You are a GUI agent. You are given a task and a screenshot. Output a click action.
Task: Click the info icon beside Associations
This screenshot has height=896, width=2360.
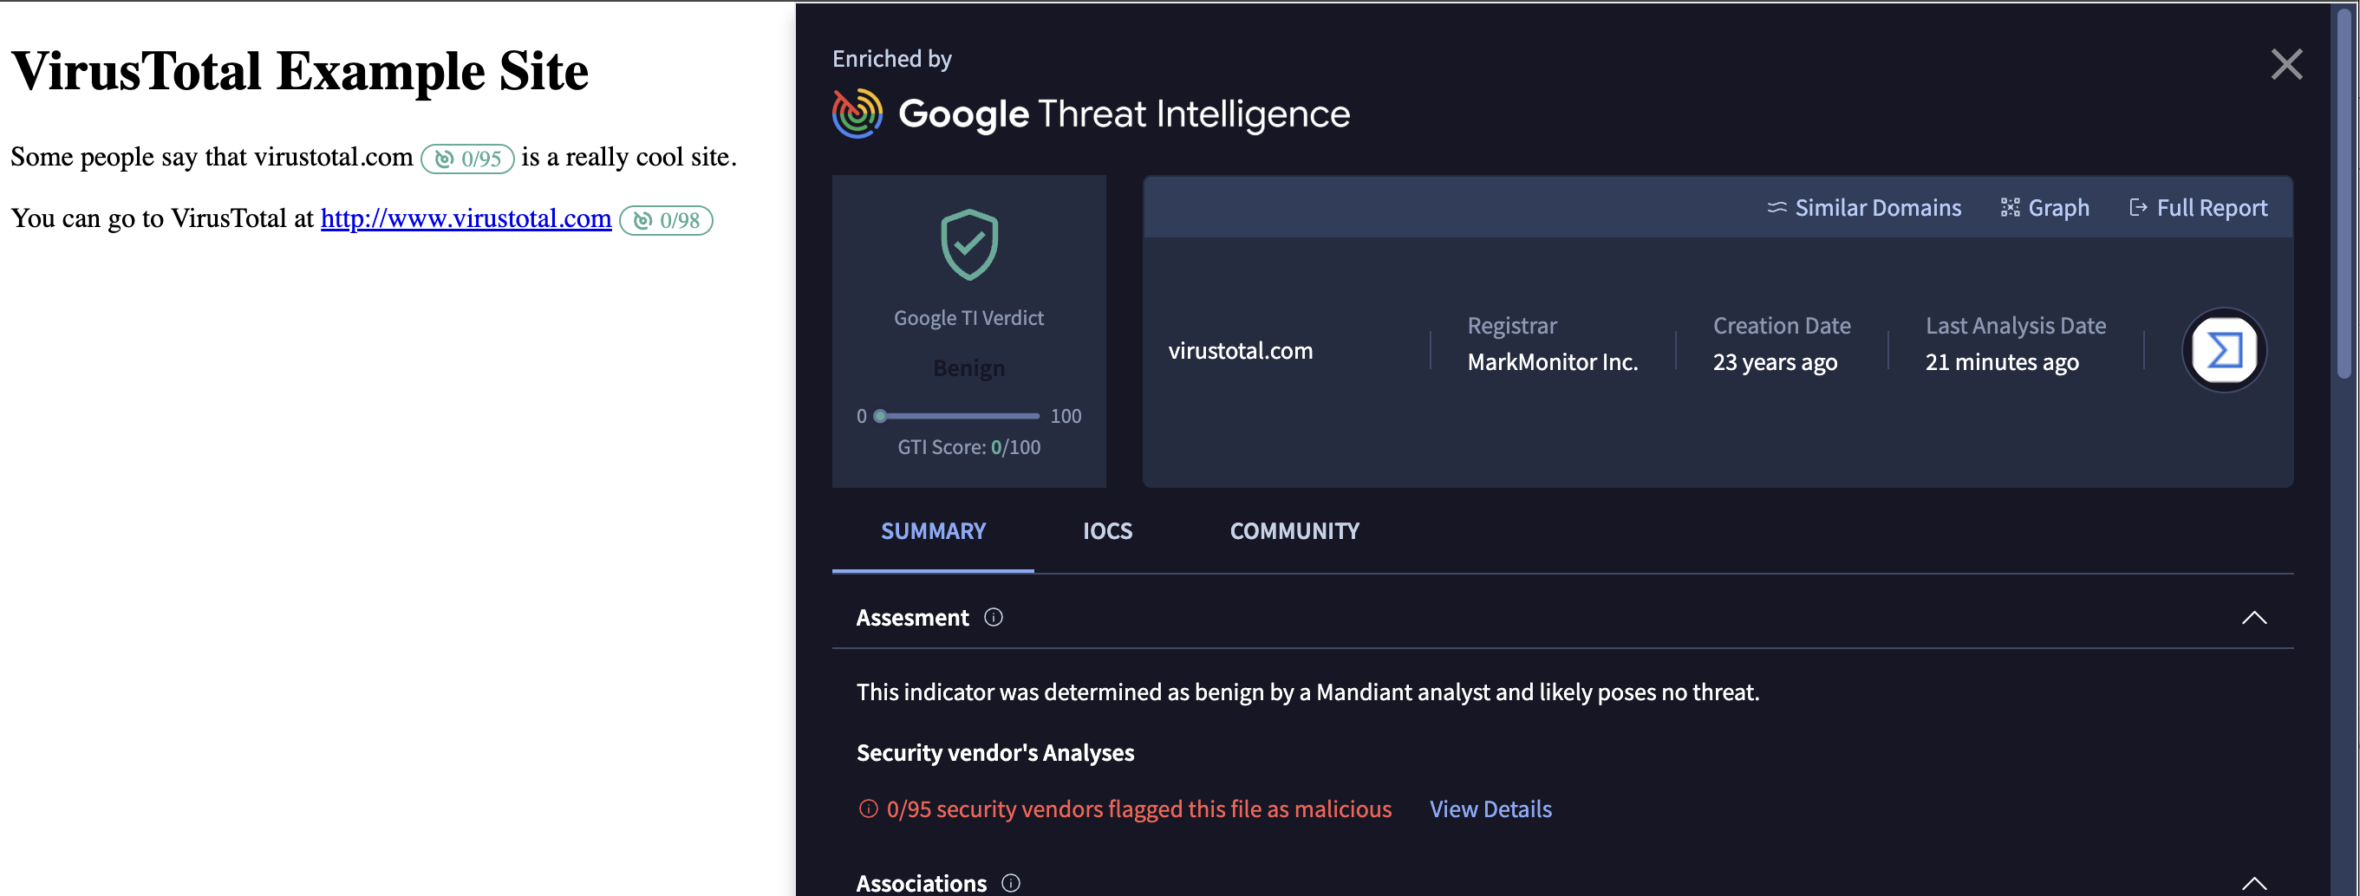coord(1011,882)
